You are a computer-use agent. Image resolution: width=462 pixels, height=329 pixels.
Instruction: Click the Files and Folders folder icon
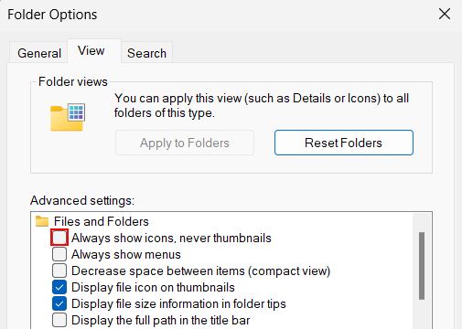pos(42,221)
